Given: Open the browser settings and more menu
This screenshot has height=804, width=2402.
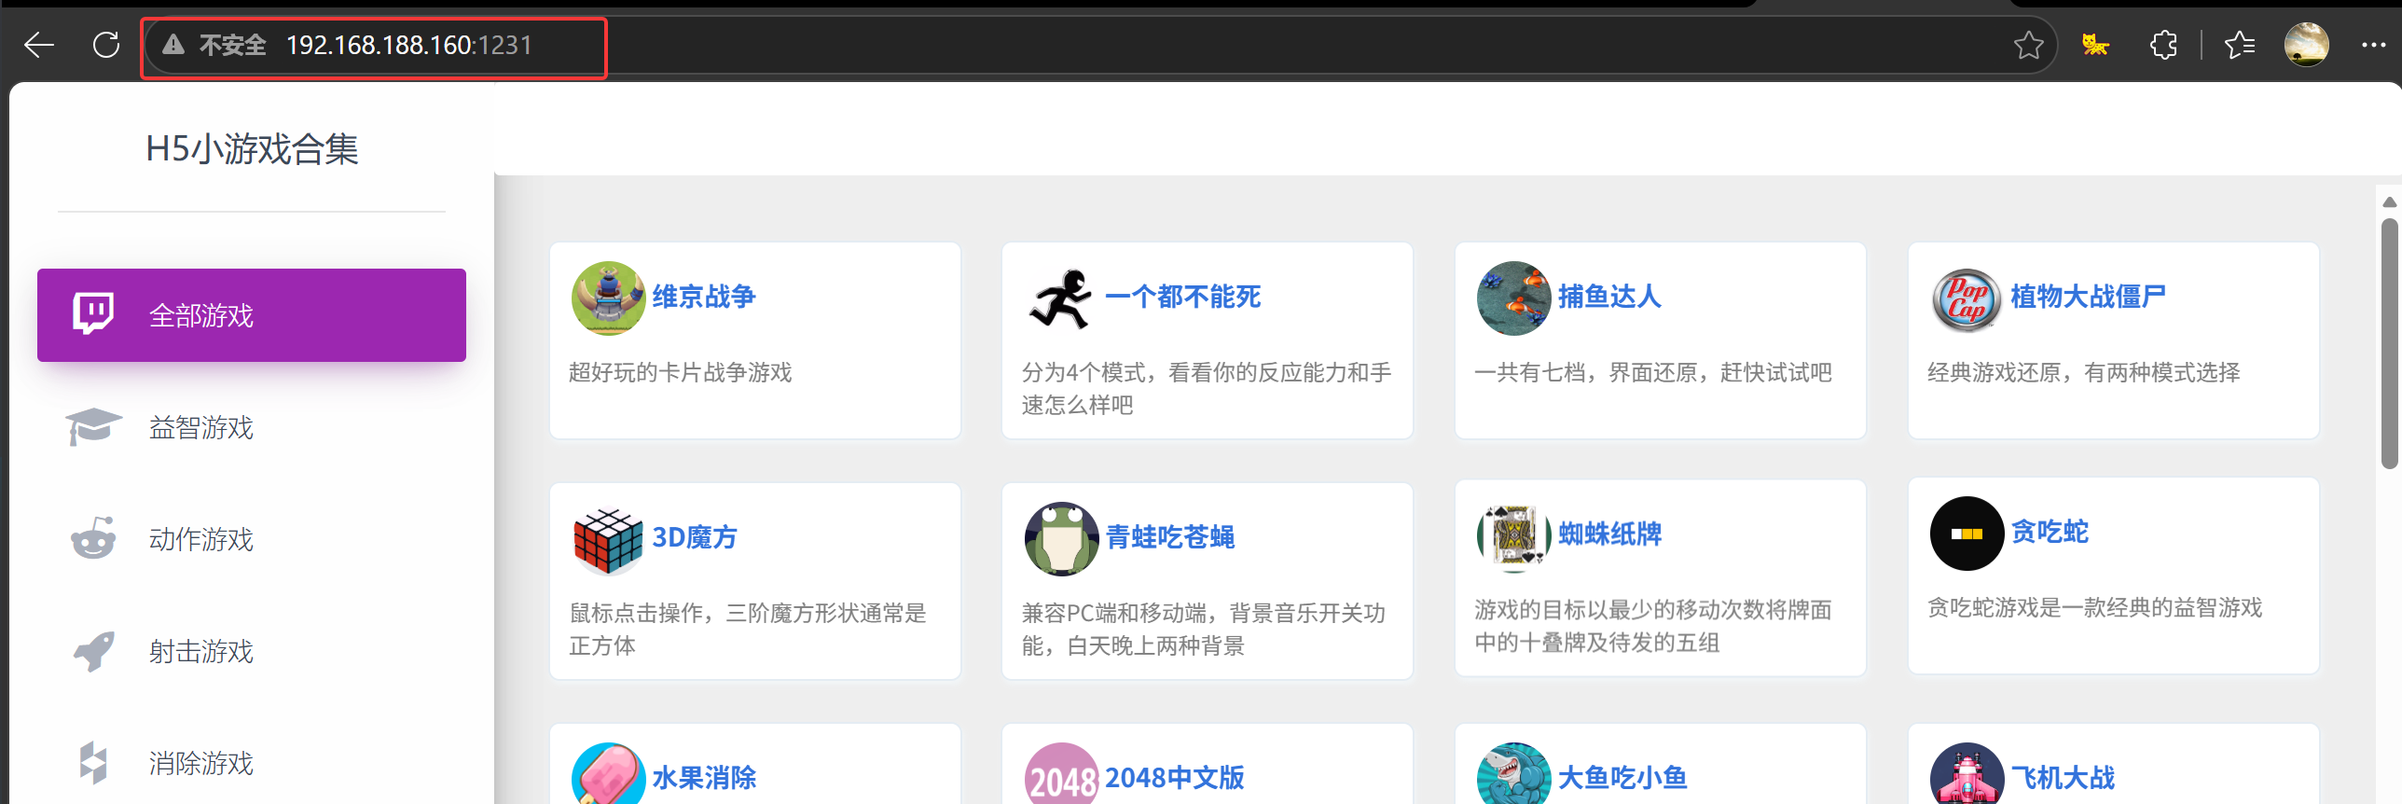Looking at the screenshot, I should (2373, 45).
